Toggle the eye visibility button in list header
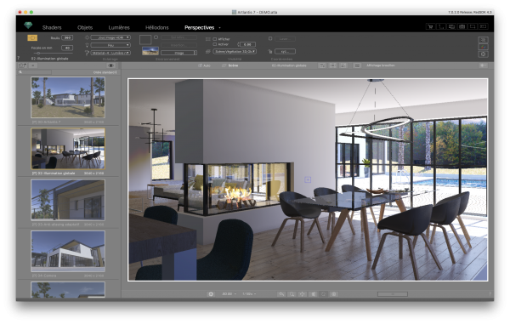 click(x=110, y=65)
